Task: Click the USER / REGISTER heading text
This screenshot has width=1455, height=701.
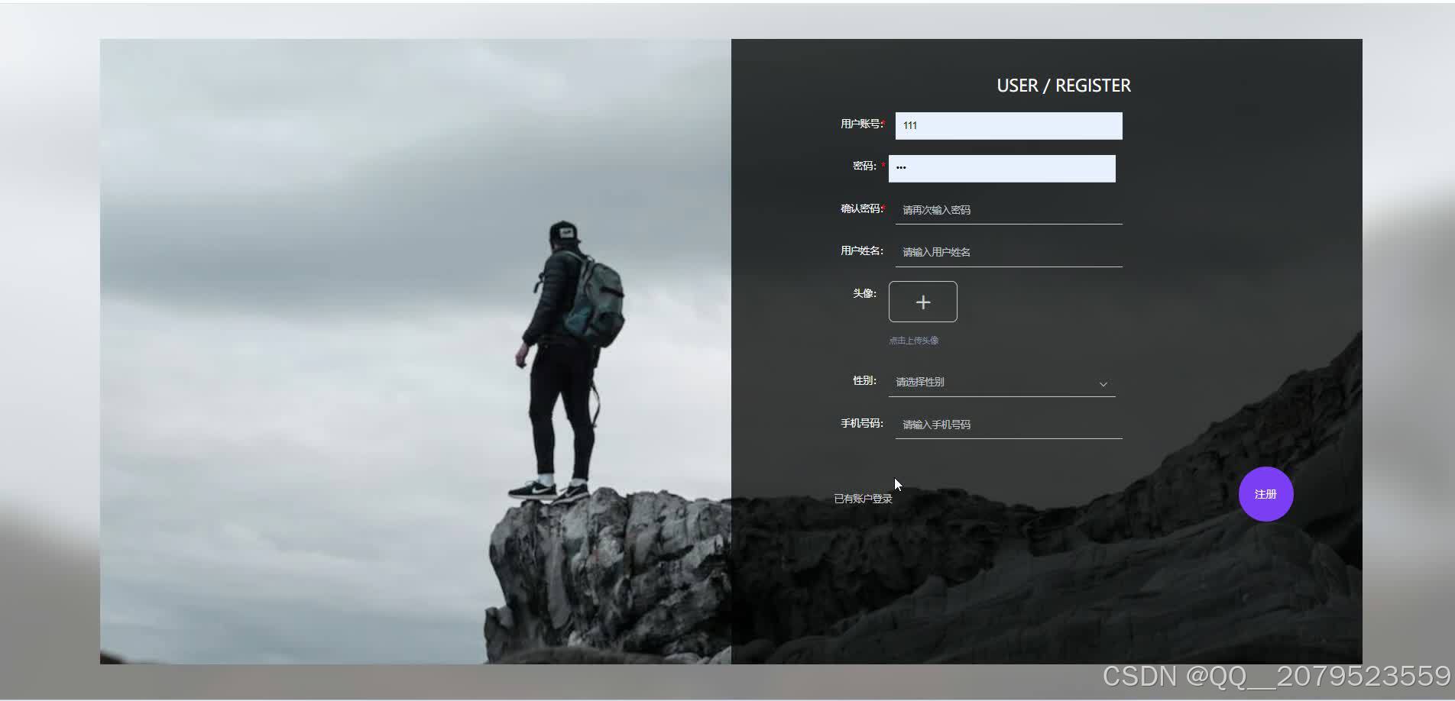Action: point(1064,86)
